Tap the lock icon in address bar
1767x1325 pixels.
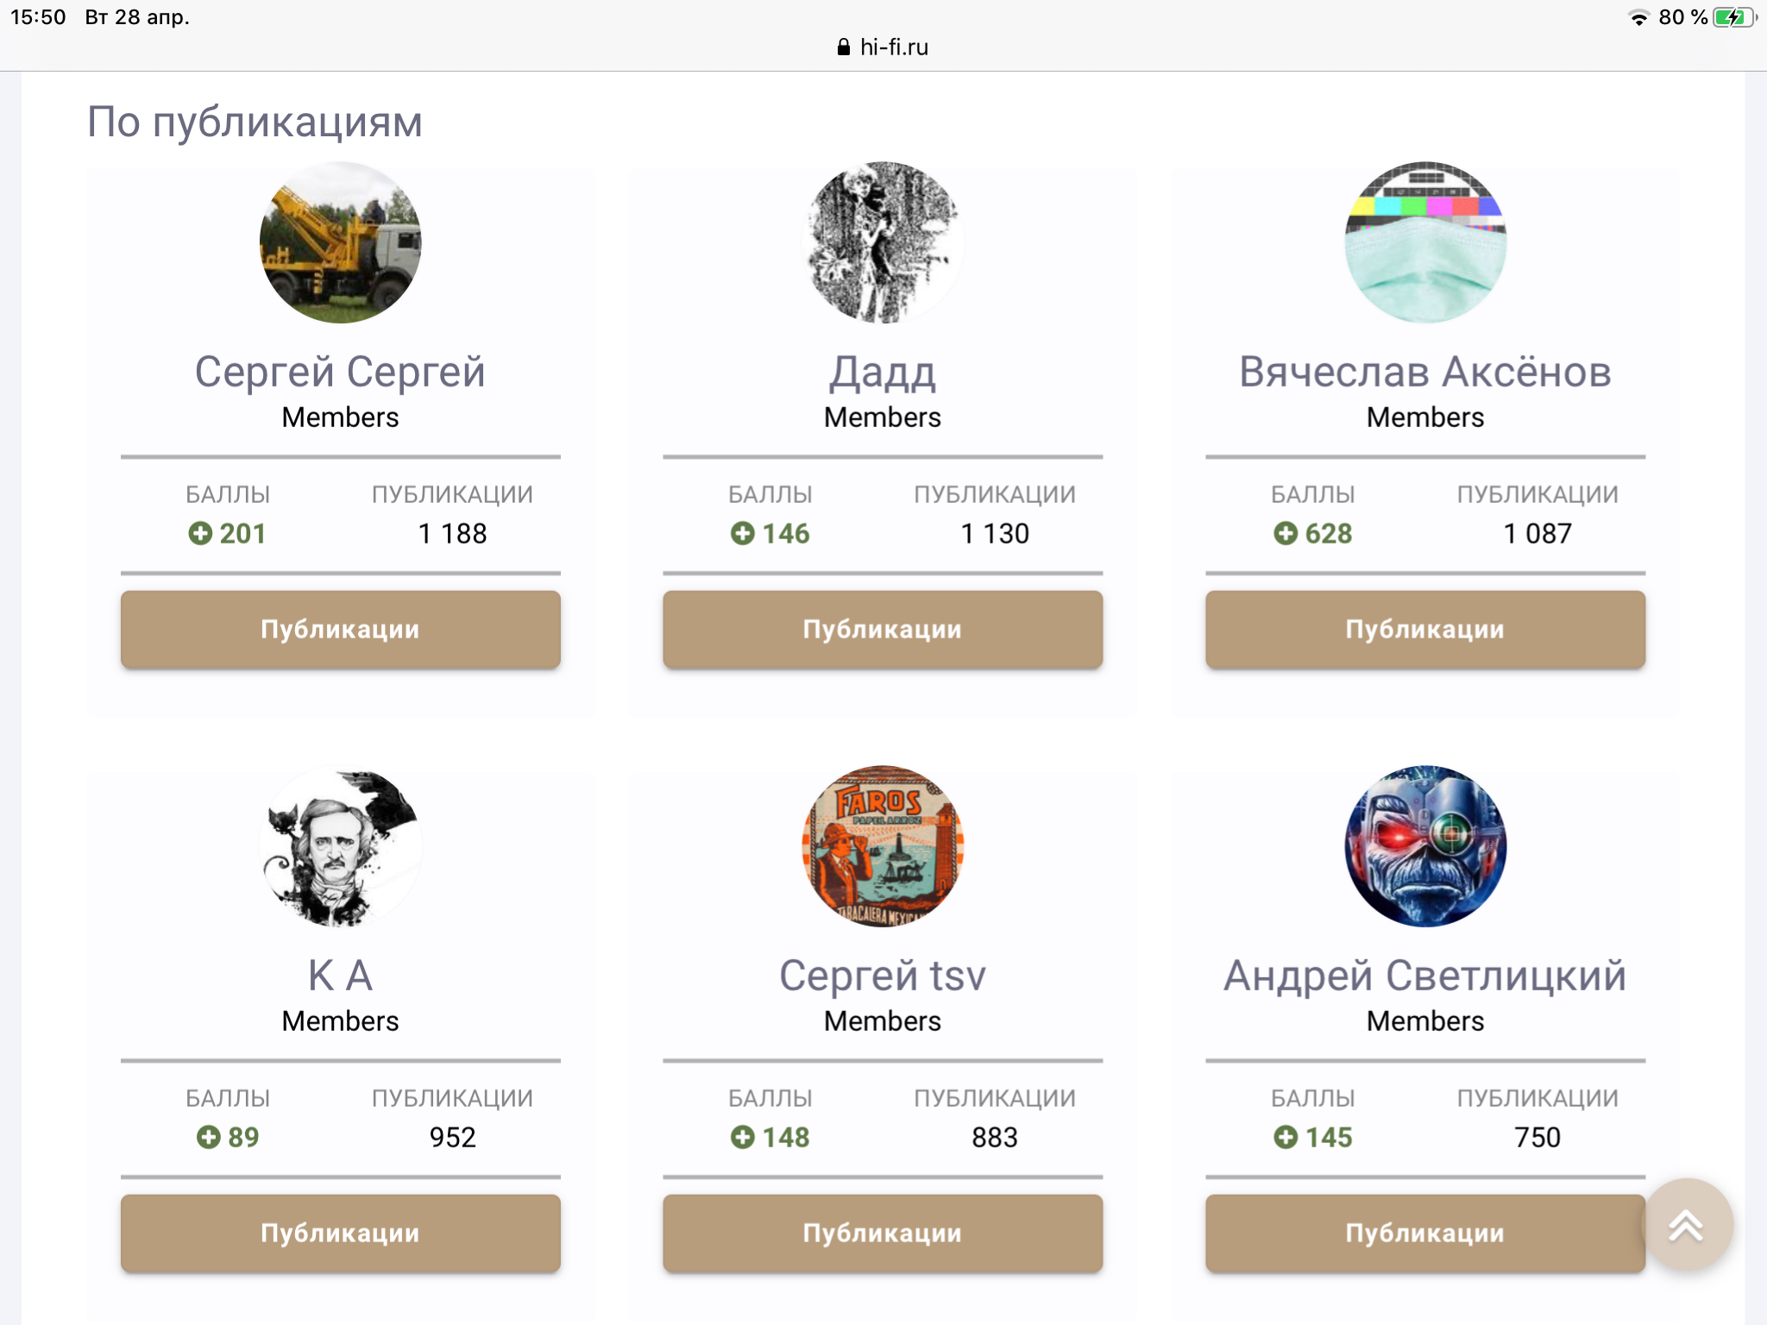[844, 47]
